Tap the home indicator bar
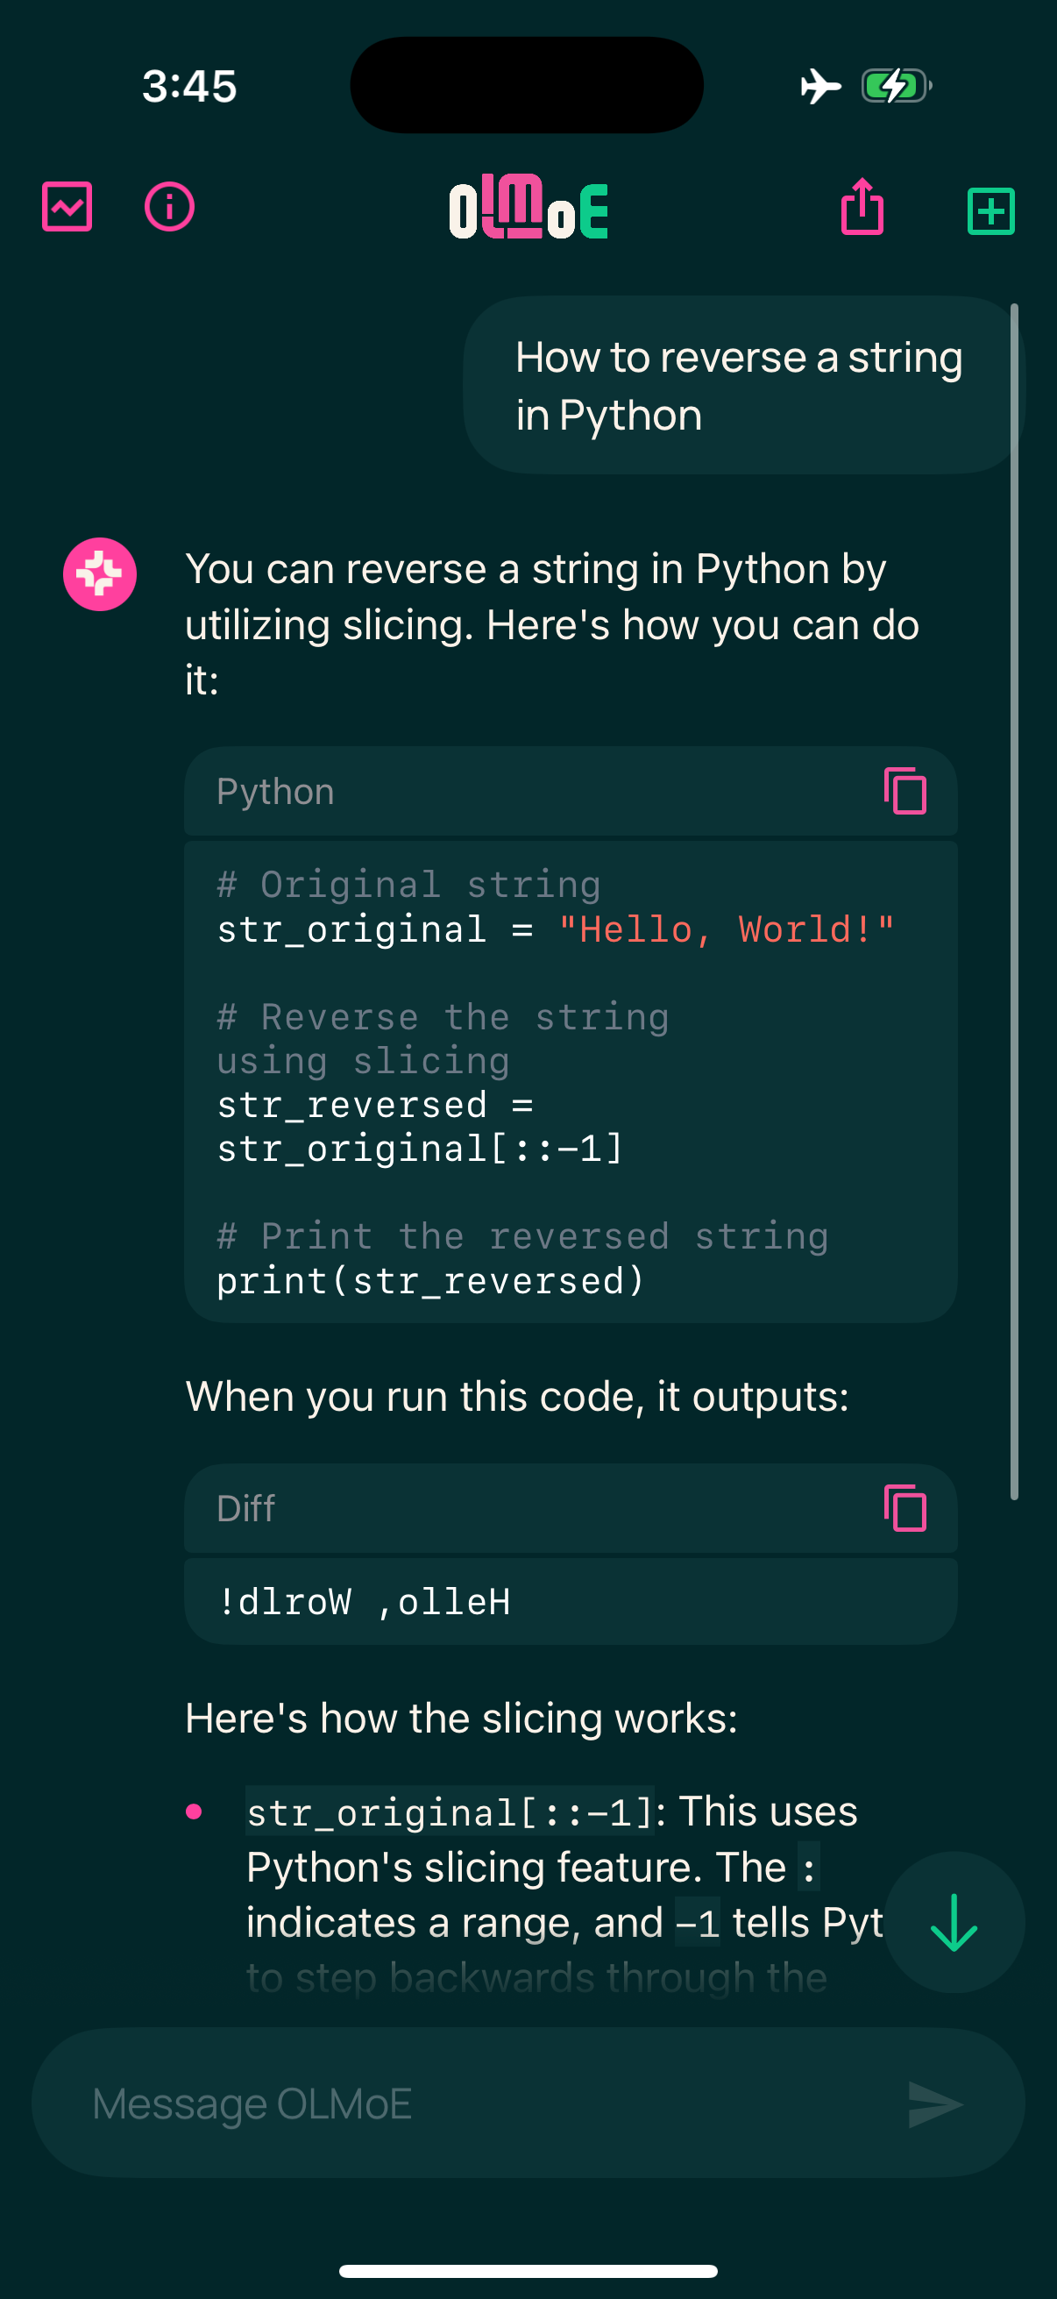Image resolution: width=1057 pixels, height=2299 pixels. click(528, 2271)
